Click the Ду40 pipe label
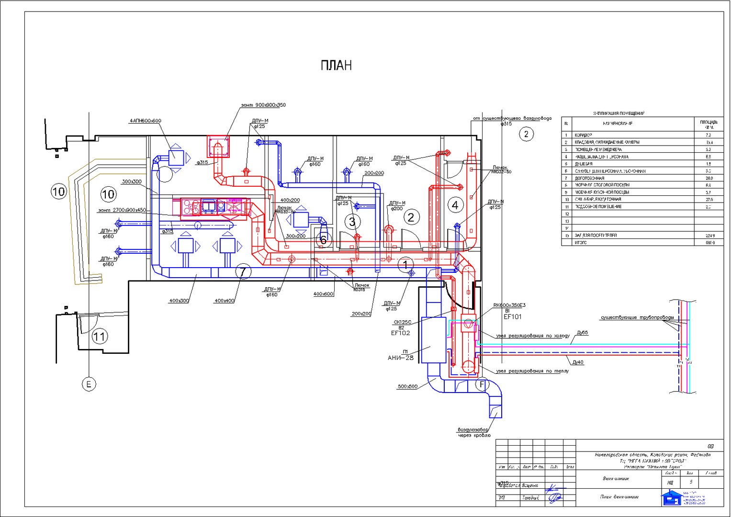 (578, 362)
